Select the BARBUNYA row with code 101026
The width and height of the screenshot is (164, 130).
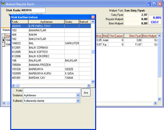[x=51, y=69]
